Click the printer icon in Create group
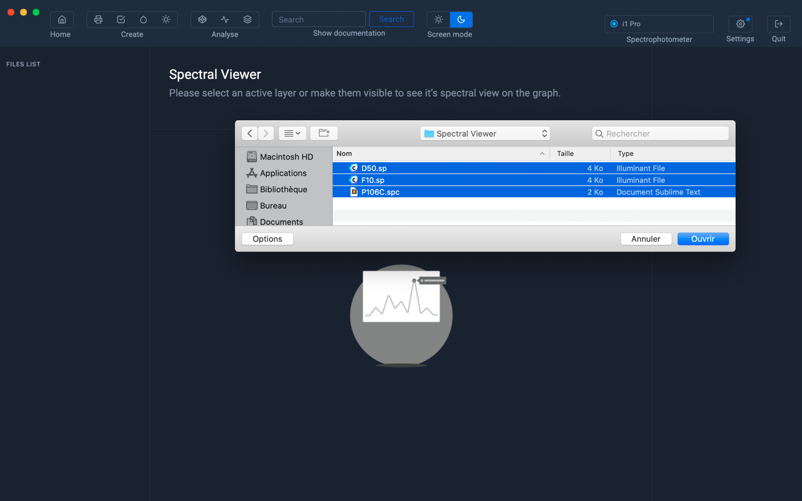Screen dimensions: 802x501 tap(98, 20)
